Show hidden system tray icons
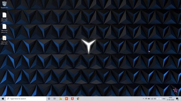The height and width of the screenshot is (101, 181). click(143, 98)
